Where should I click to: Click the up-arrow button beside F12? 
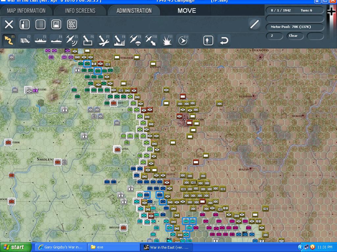[208, 40]
